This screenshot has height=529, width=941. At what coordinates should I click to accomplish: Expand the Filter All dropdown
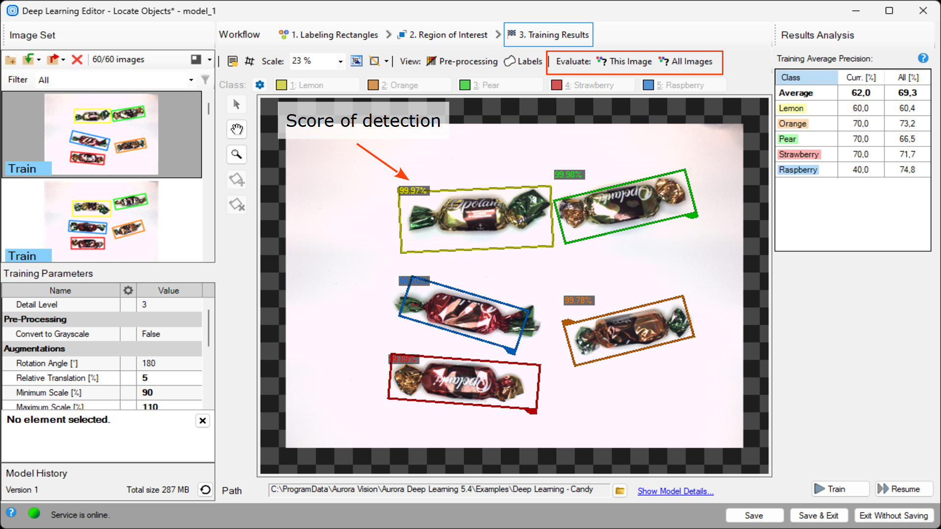click(x=191, y=80)
